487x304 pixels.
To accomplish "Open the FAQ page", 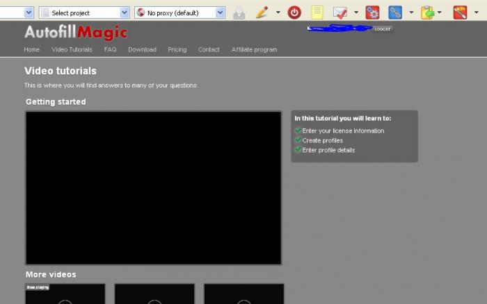I will tap(110, 49).
